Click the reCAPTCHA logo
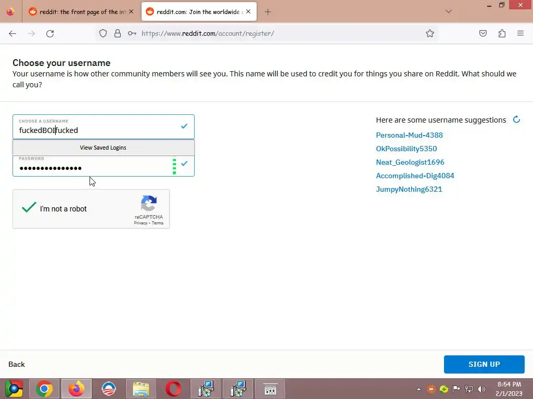The width and height of the screenshot is (533, 399). [149, 203]
